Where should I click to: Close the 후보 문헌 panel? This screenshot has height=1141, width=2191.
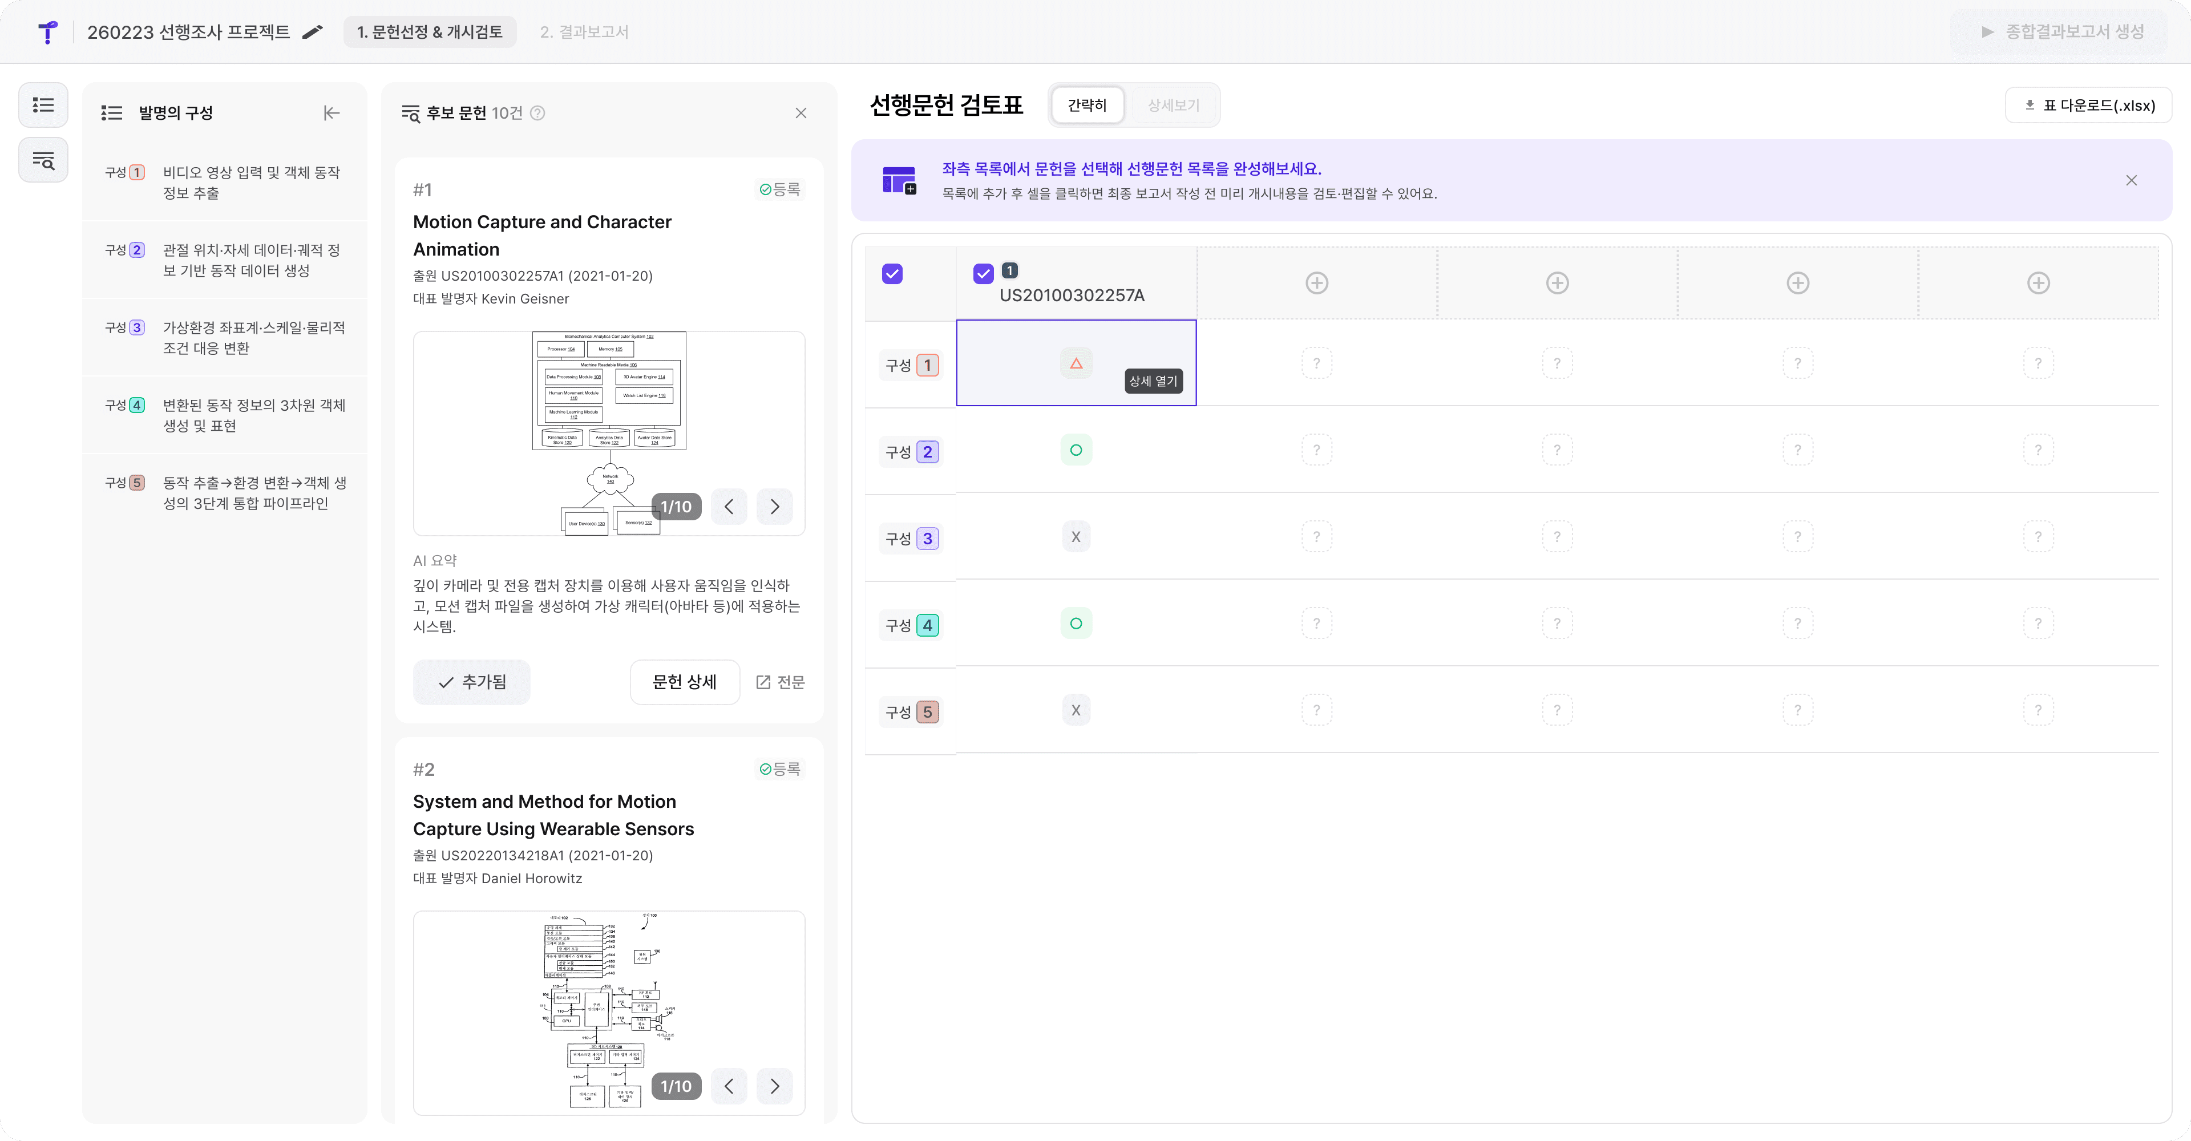pyautogui.click(x=801, y=113)
